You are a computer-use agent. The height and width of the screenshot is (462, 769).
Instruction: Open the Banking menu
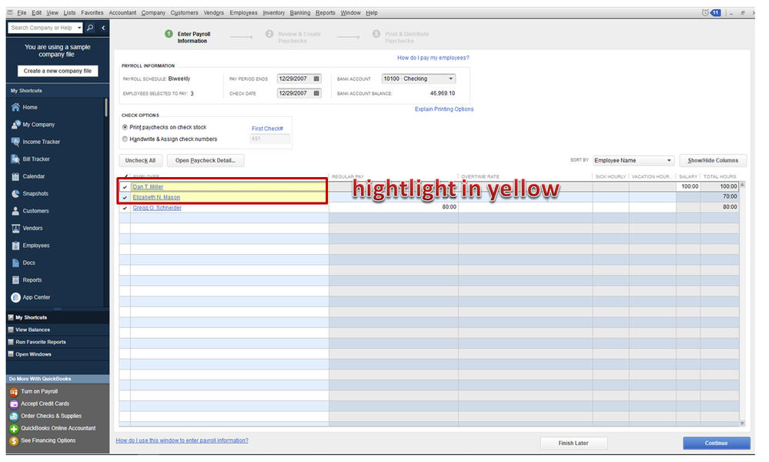click(x=299, y=13)
